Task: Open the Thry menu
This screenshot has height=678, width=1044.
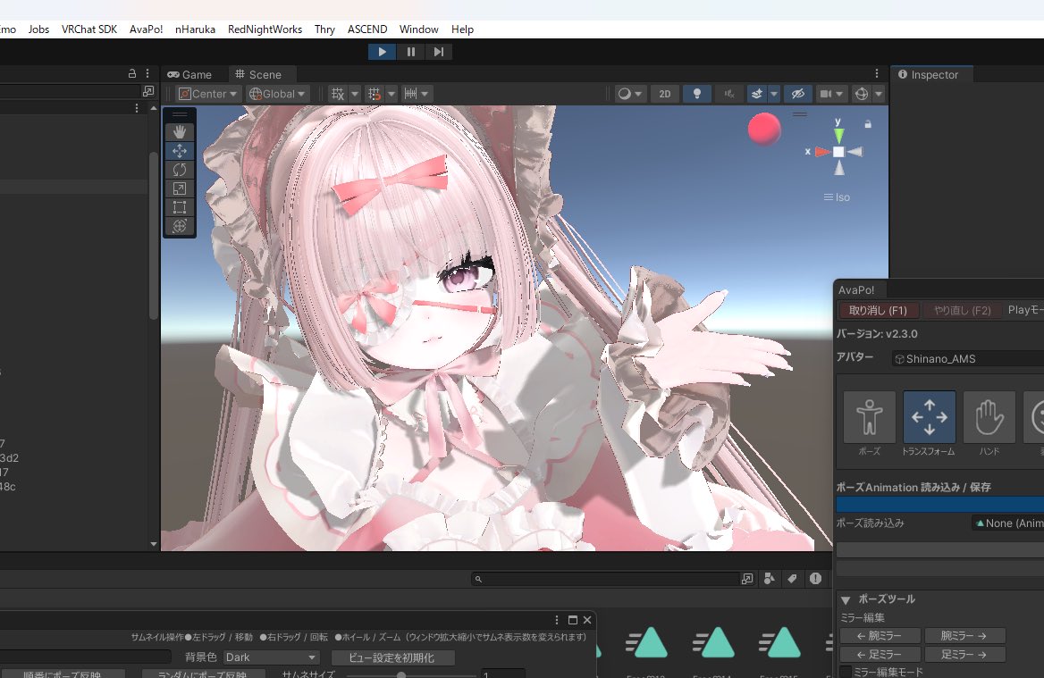Action: pyautogui.click(x=325, y=29)
